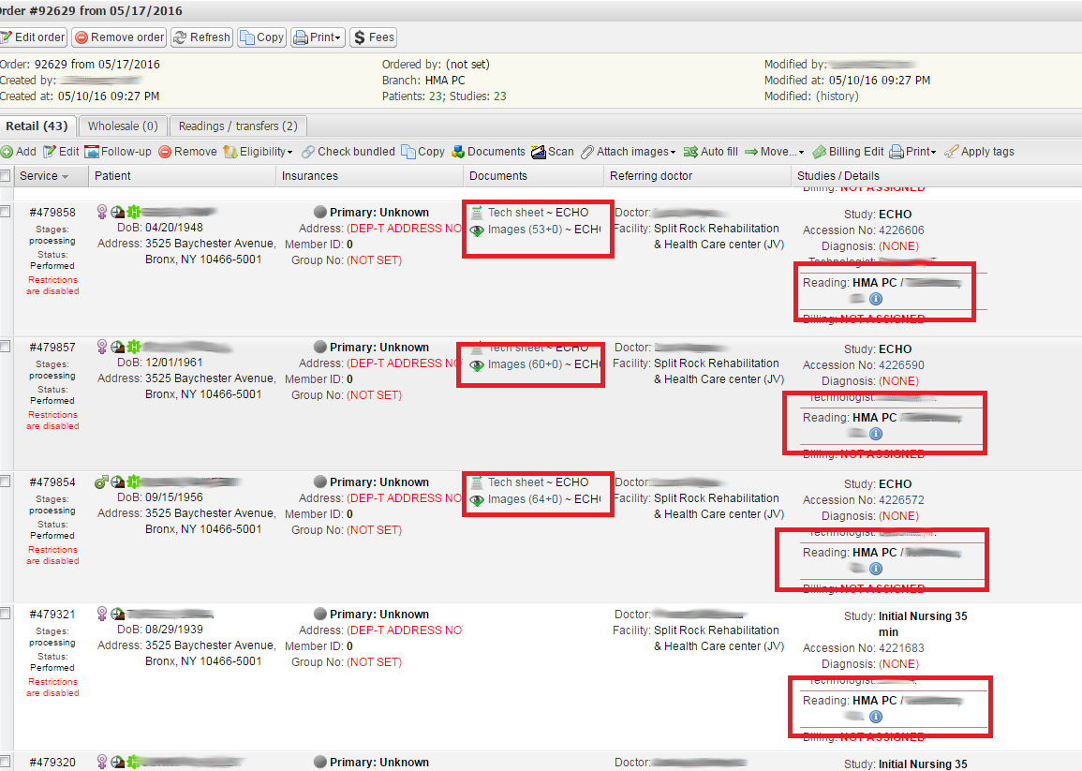
Task: Open Images (60+0) document link
Action: 526,363
